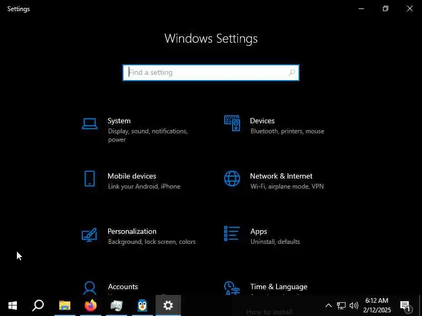Open the Time & Language title

(x=279, y=287)
